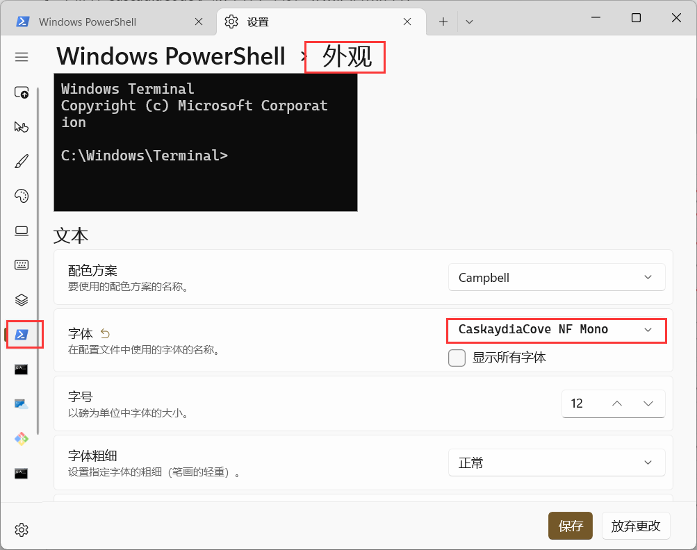697x550 pixels.
Task: Open the CaskaydiaCove NF Mono font dropdown
Action: coord(557,330)
